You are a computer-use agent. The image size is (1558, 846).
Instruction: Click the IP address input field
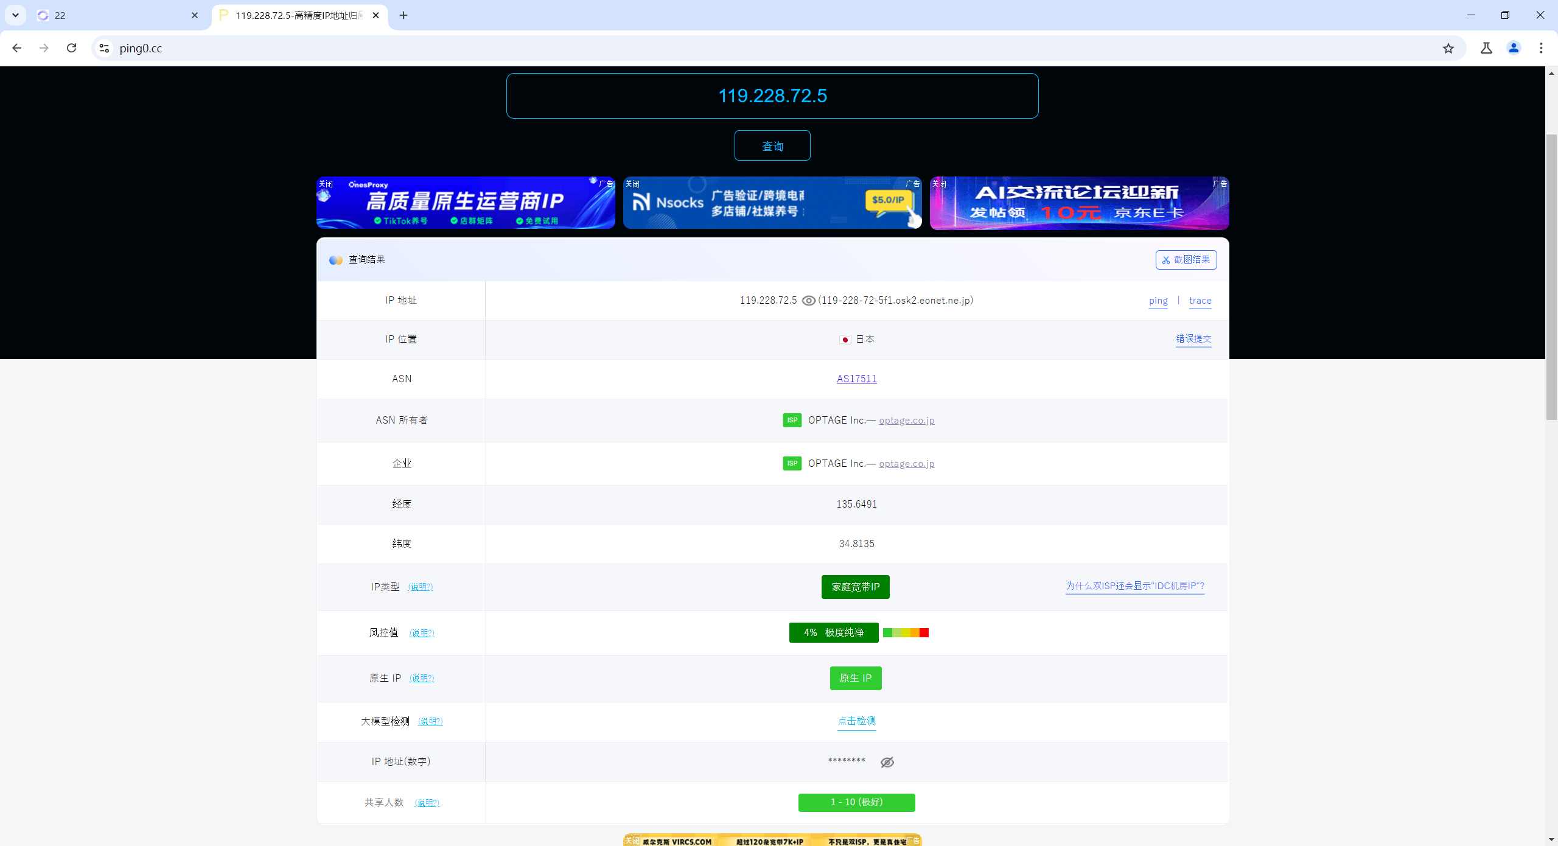click(772, 96)
